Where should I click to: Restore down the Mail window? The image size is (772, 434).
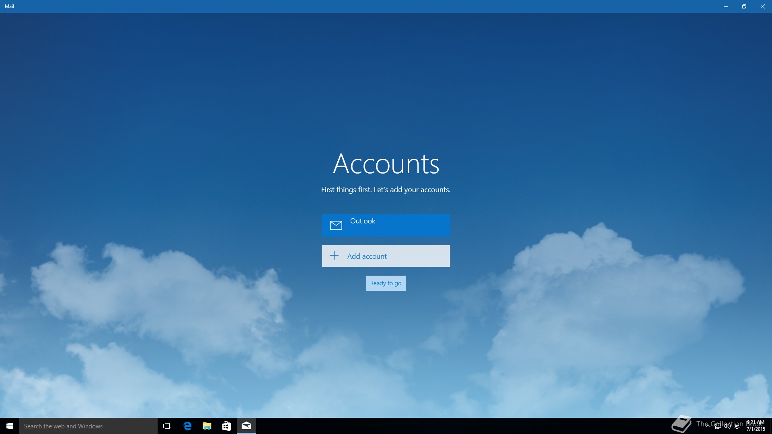click(x=744, y=6)
